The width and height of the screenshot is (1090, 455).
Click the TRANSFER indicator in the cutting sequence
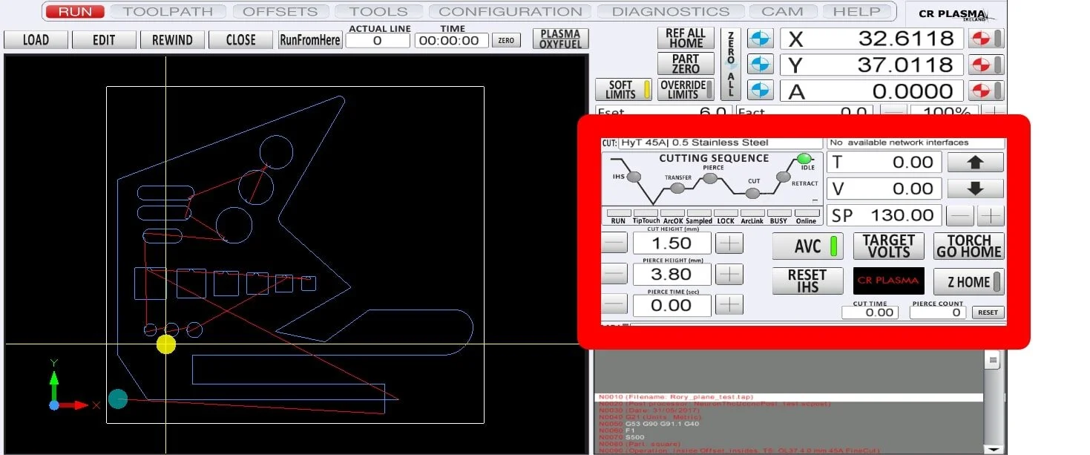tap(677, 189)
